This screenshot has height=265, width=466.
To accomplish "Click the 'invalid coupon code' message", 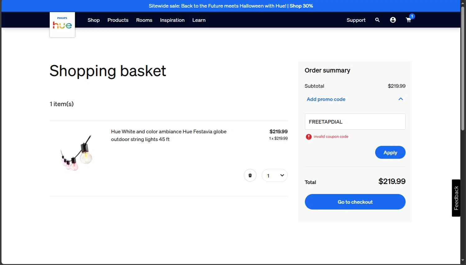I will (331, 136).
